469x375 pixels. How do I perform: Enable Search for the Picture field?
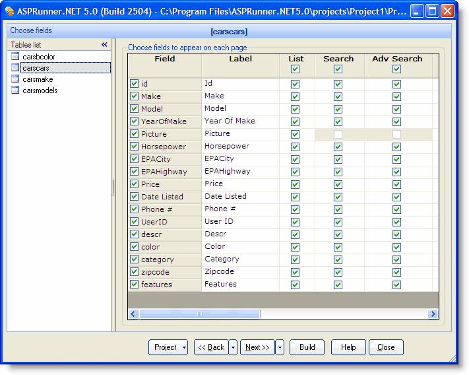[x=338, y=135]
